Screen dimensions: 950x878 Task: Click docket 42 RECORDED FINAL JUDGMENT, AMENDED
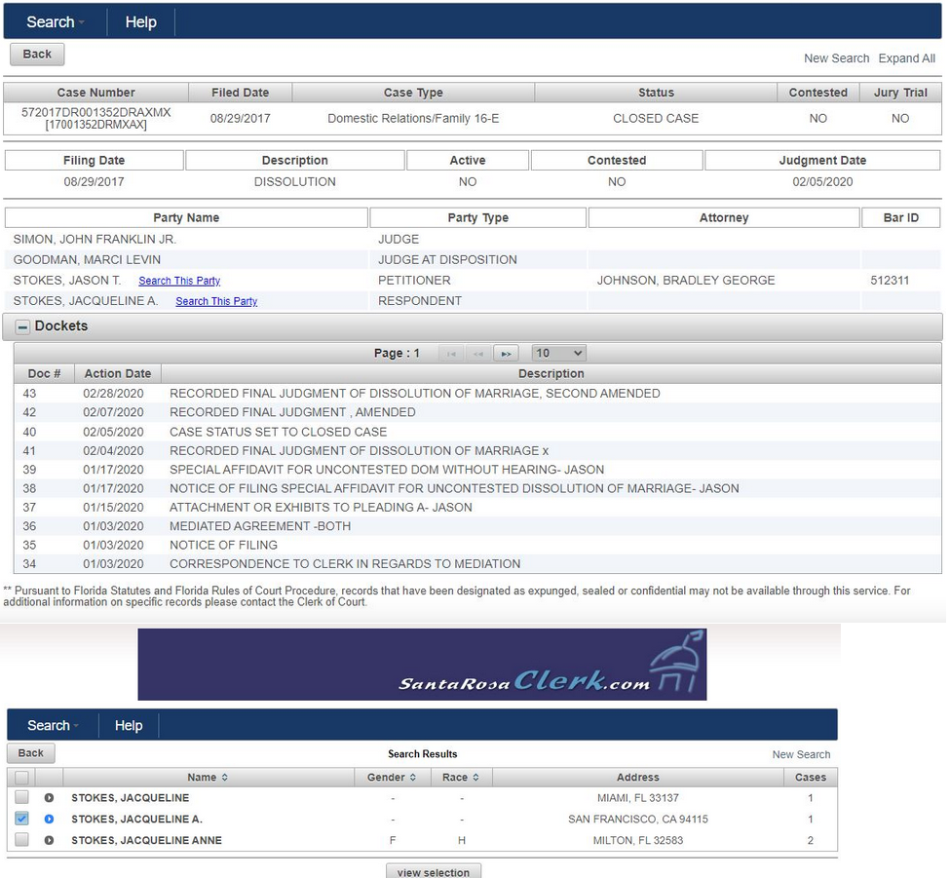coord(292,412)
